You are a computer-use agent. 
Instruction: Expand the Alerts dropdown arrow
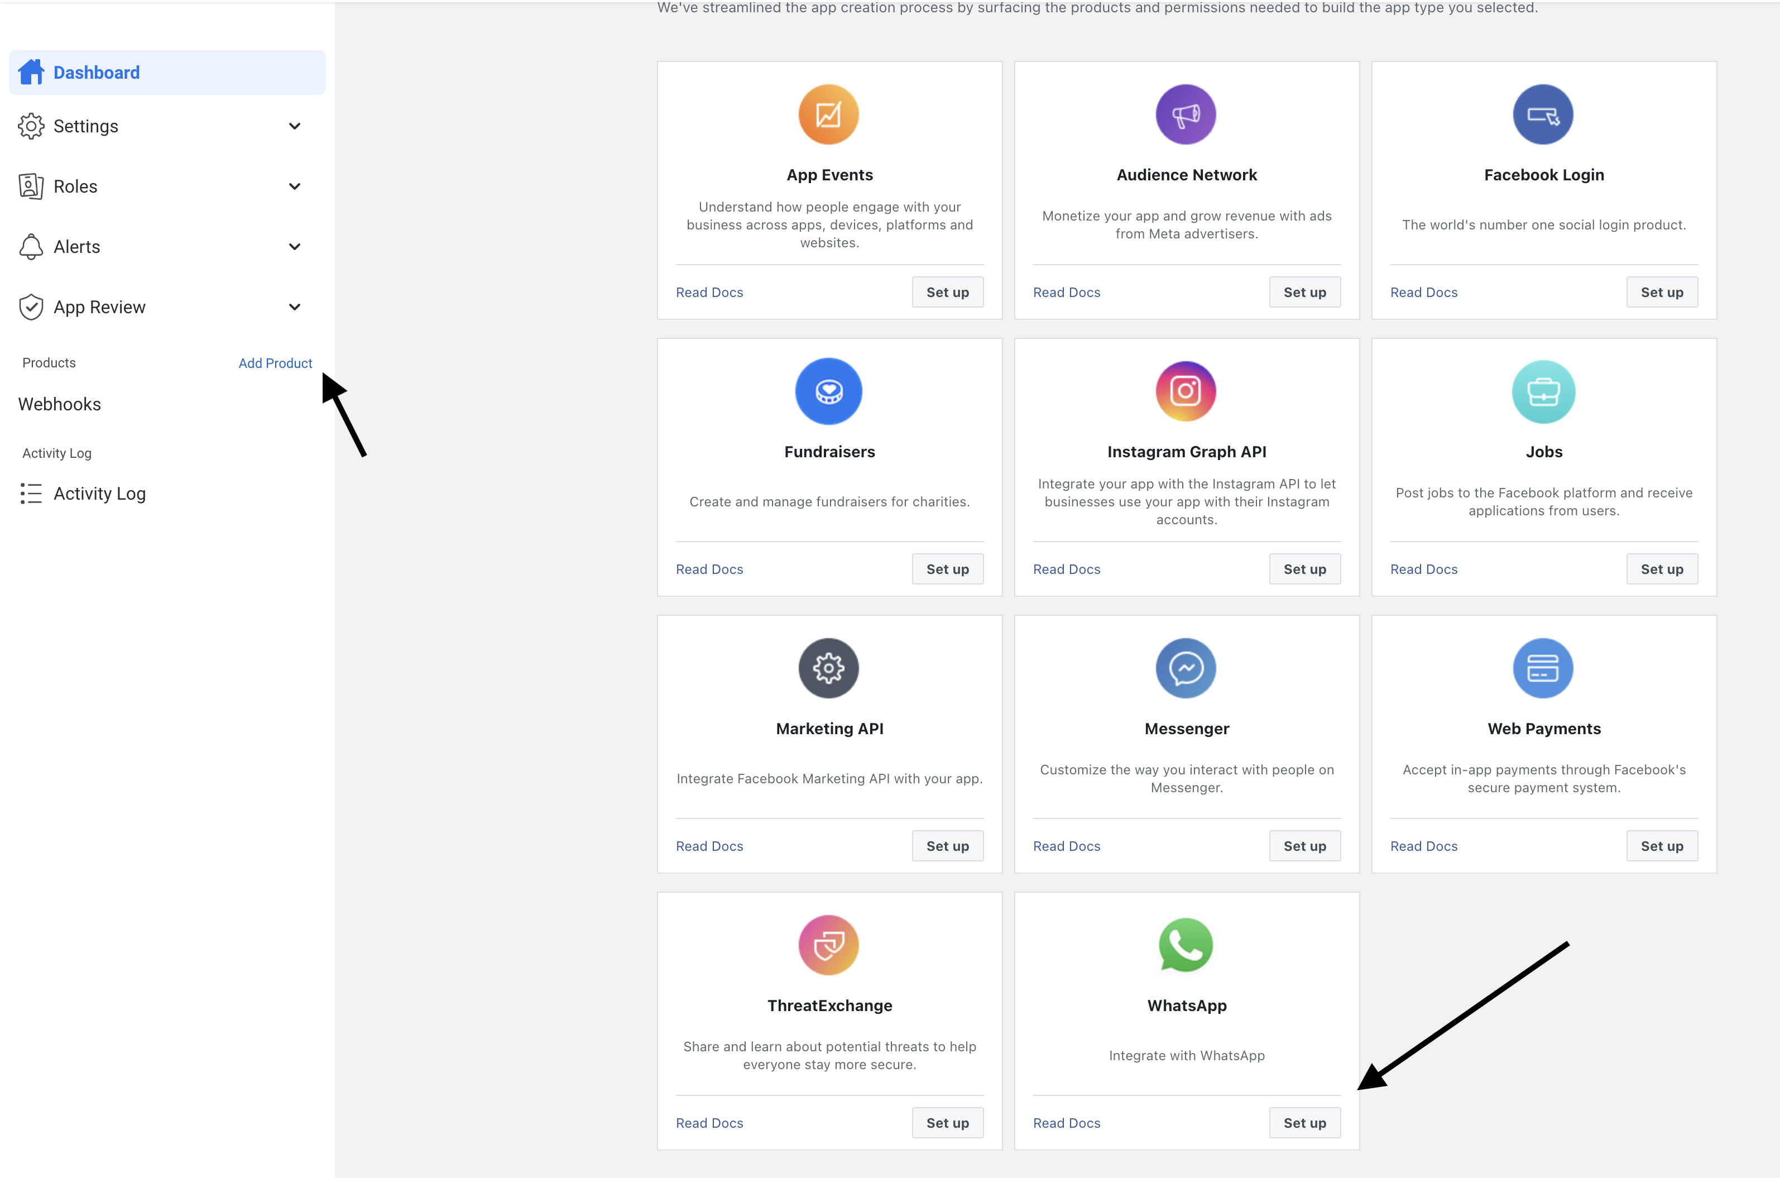pos(294,246)
